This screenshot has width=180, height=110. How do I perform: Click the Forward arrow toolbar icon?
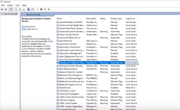[x=6, y=9]
